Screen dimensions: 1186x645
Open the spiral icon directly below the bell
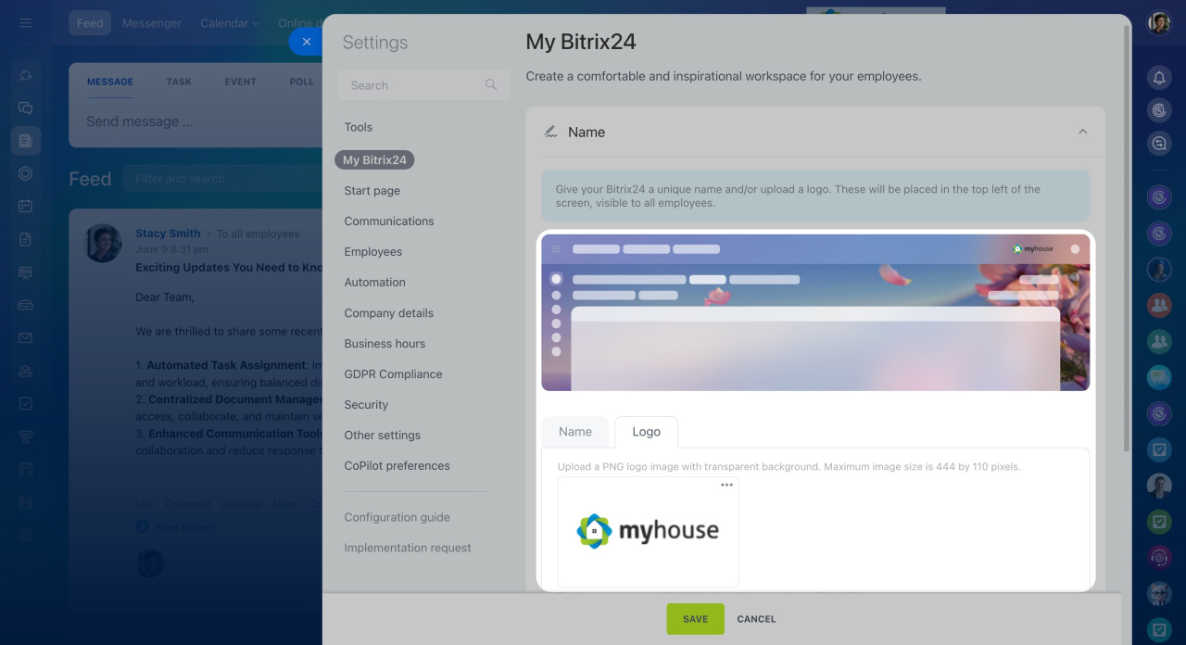pos(1159,110)
